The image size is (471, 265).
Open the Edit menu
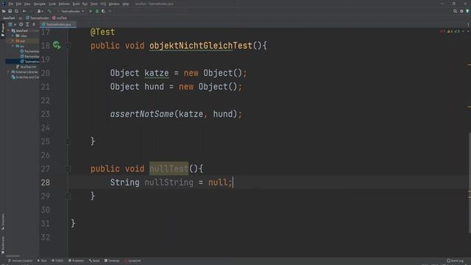click(18, 4)
